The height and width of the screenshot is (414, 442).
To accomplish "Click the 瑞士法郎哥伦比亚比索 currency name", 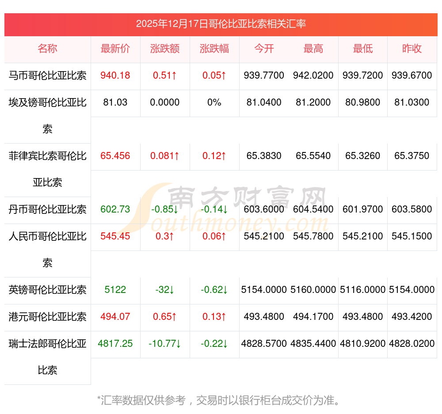I will 47,357.
